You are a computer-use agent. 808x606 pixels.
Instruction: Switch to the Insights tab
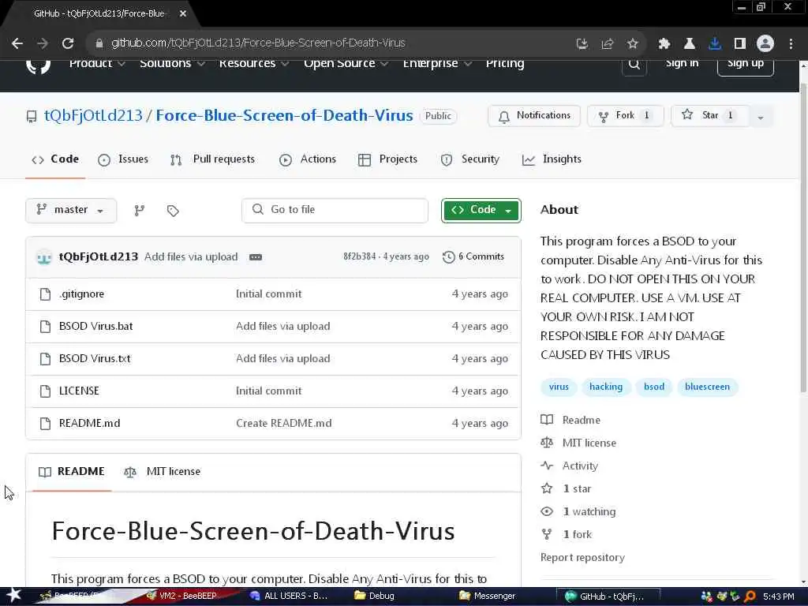coord(552,159)
